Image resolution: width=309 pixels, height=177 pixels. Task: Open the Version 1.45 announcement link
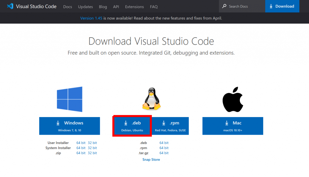click(x=91, y=18)
